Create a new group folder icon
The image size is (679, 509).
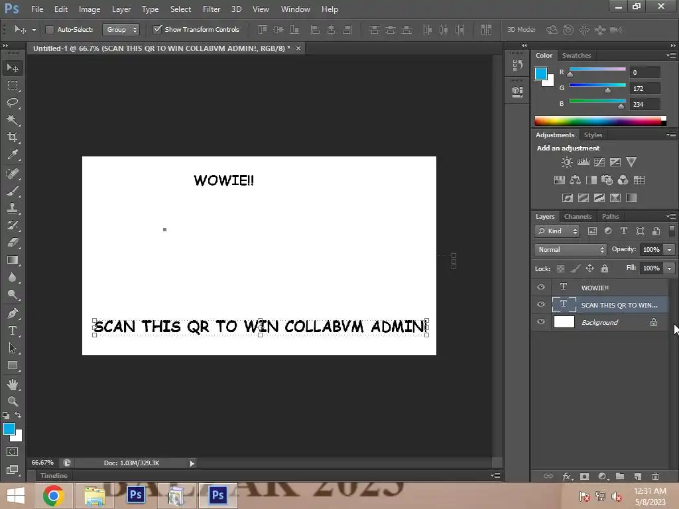(x=620, y=476)
